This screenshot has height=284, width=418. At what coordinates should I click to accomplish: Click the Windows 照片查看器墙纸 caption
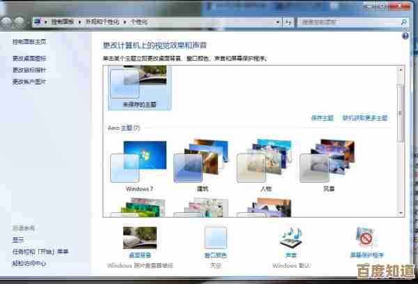140,266
